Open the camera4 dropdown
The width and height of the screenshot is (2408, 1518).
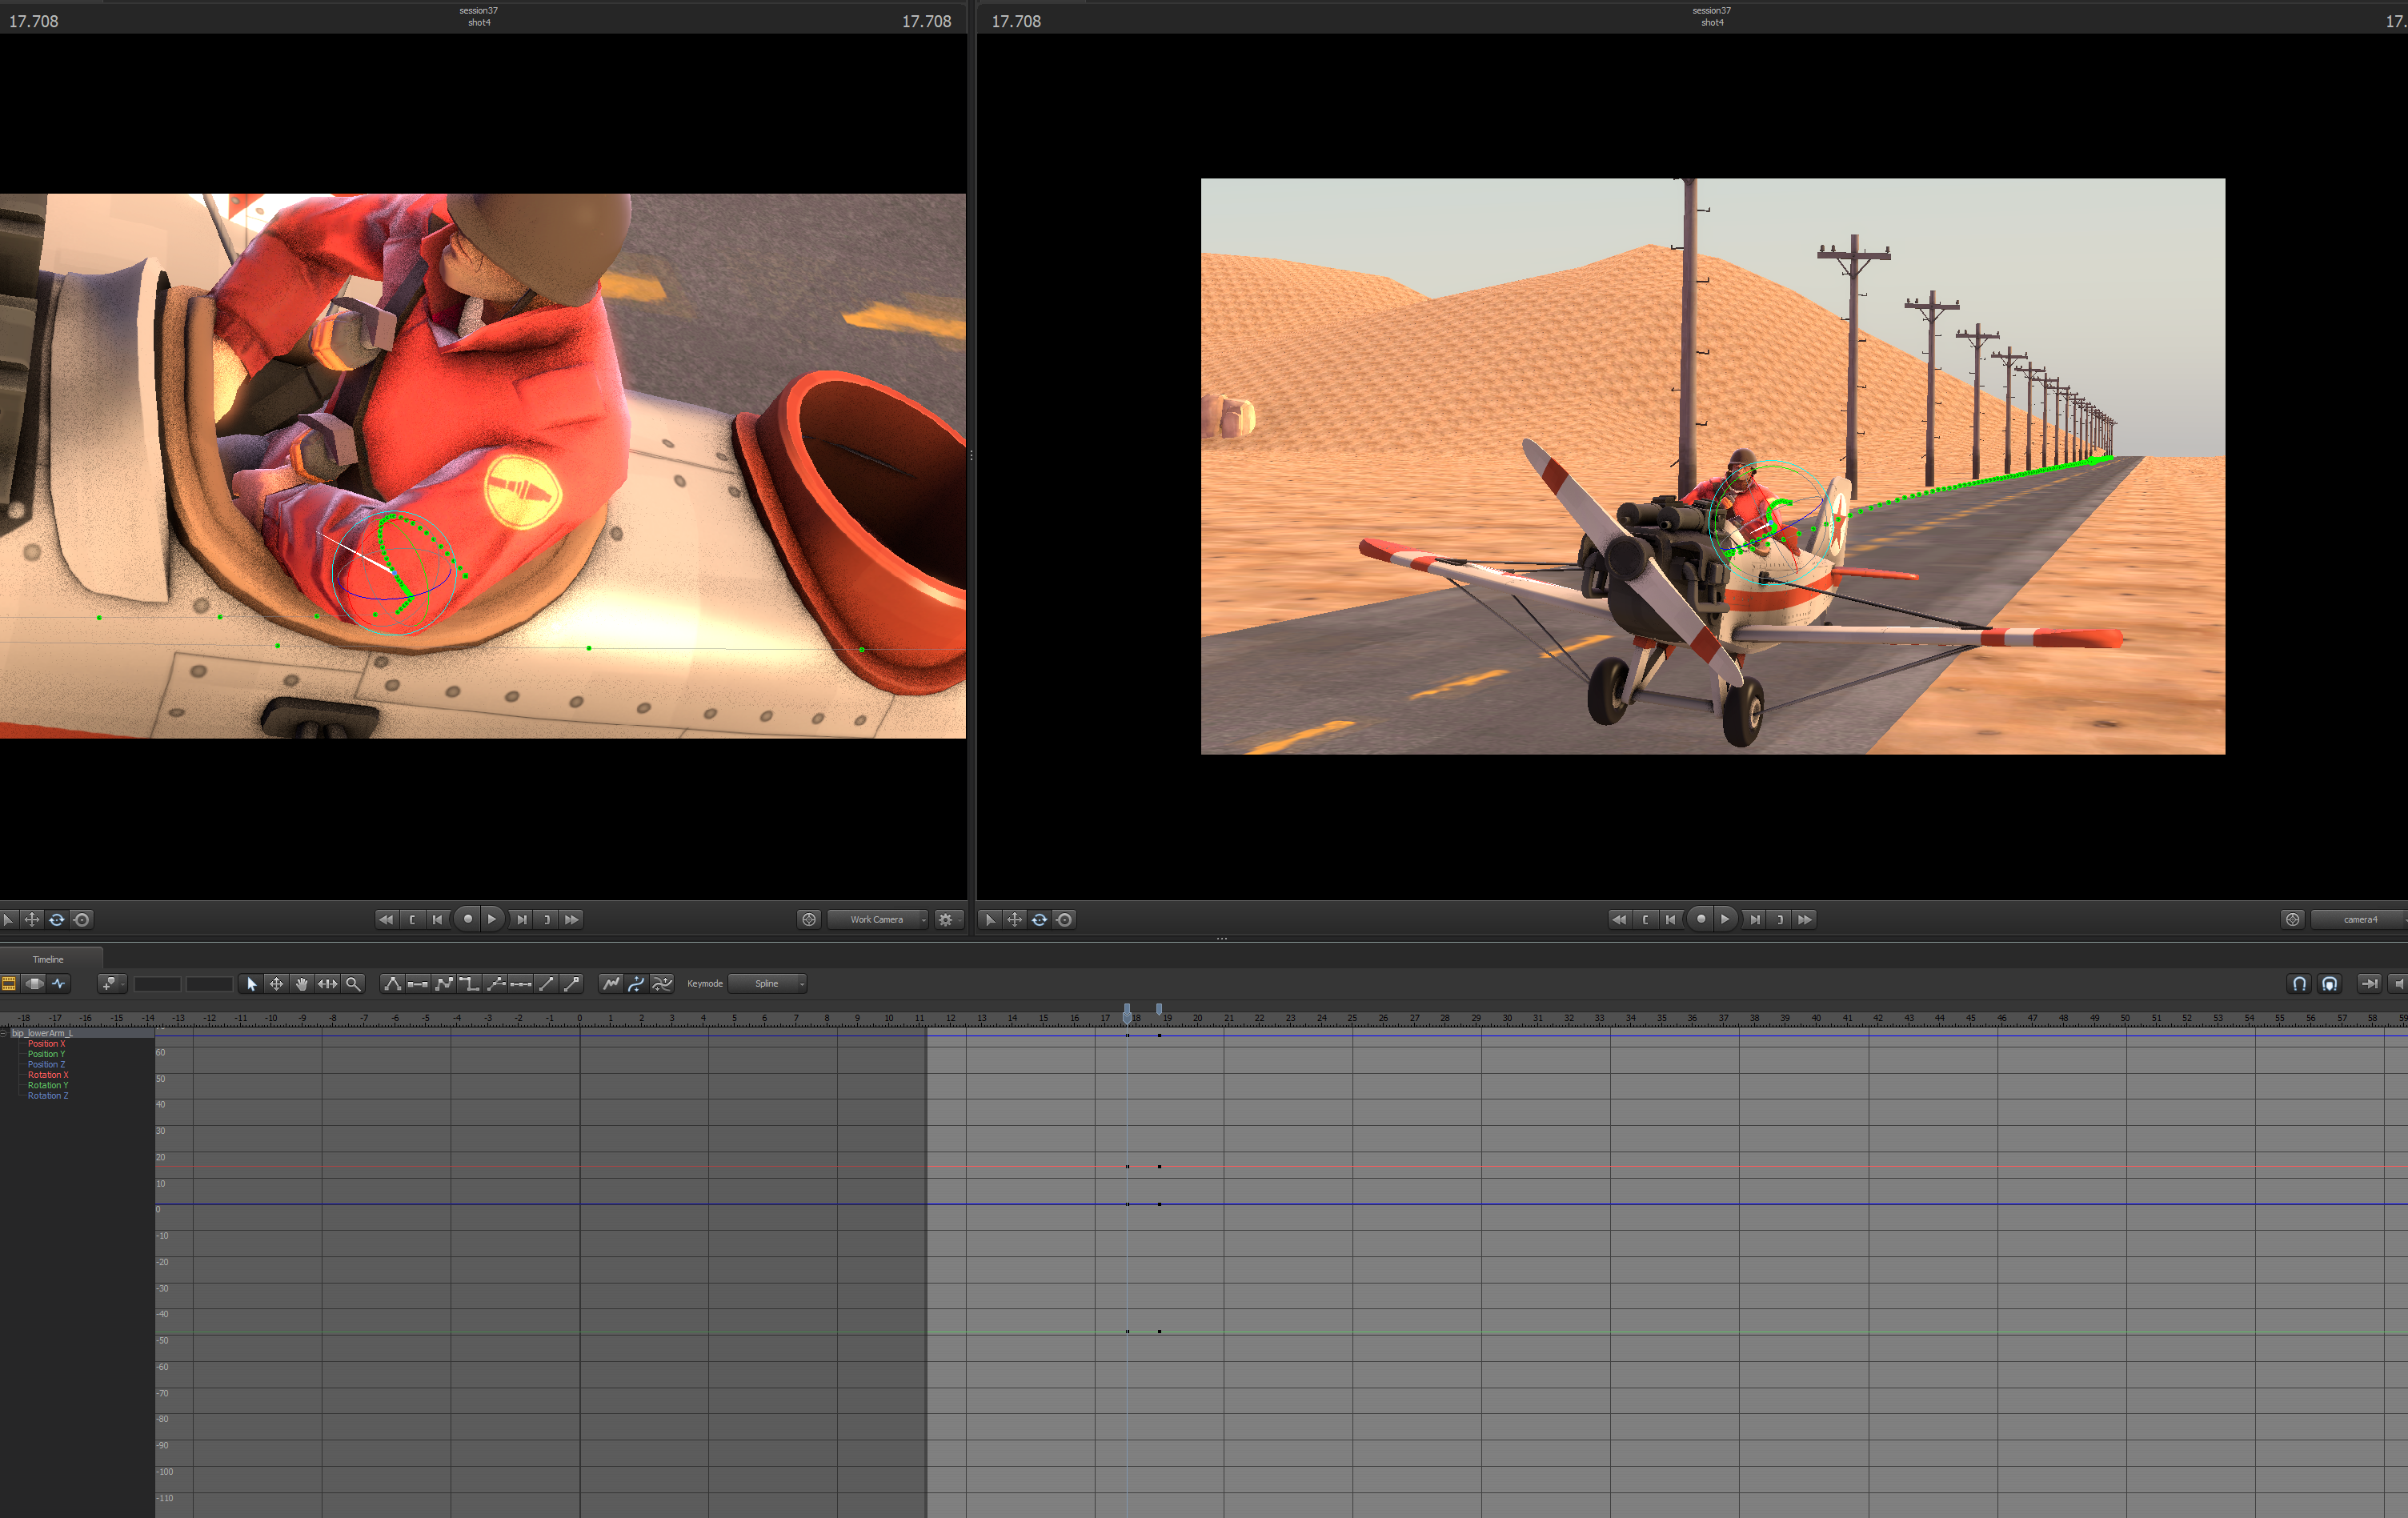[2360, 920]
